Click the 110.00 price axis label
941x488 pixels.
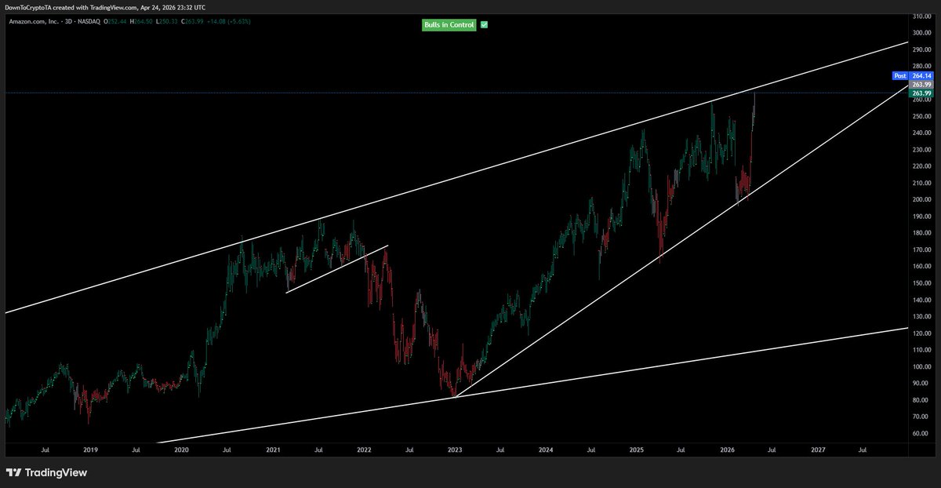click(x=921, y=350)
